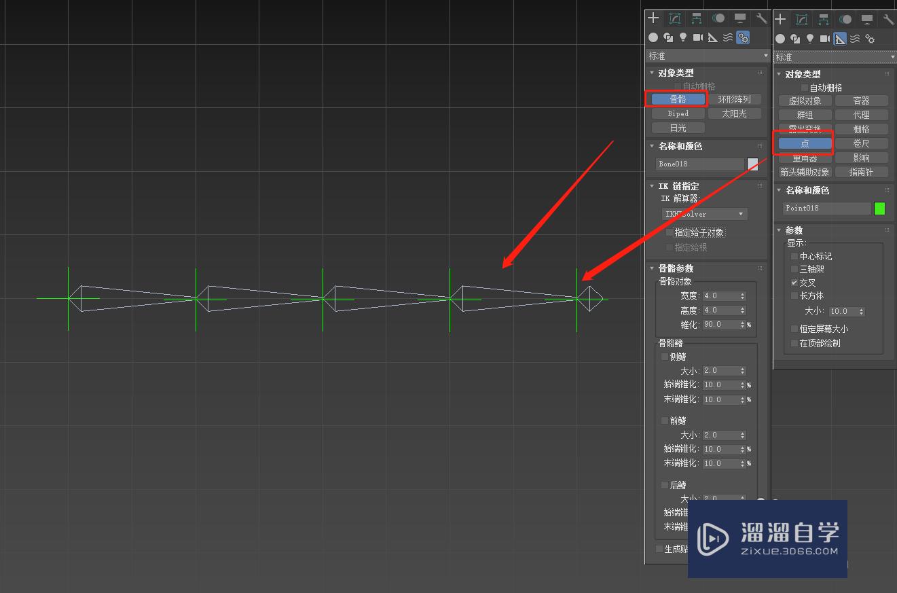Collapse the 名称和颜色 rollout above Point018
The height and width of the screenshot is (593, 897).
click(x=780, y=191)
